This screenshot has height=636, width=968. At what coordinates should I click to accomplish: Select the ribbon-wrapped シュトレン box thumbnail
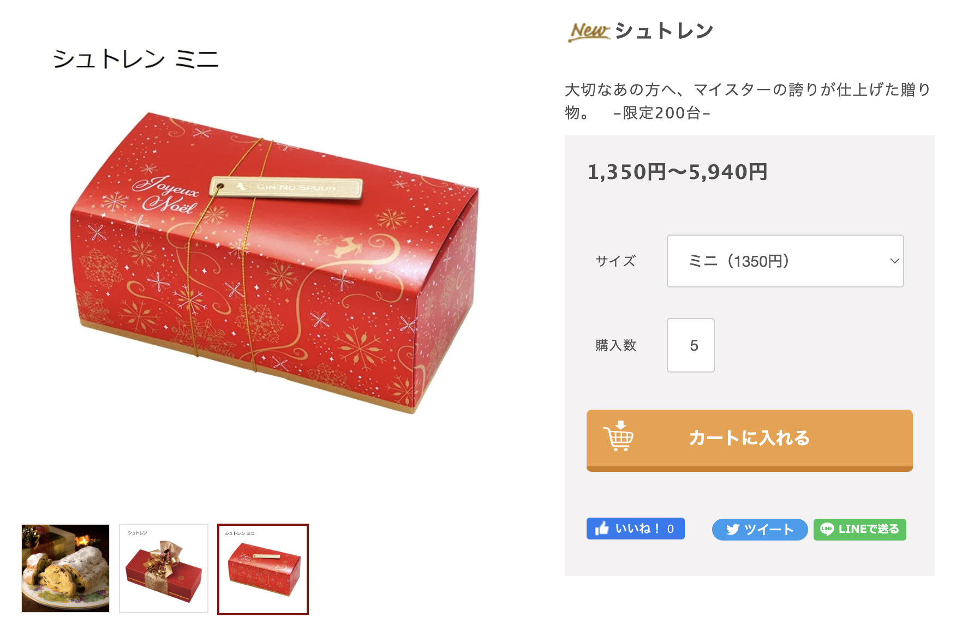(164, 568)
